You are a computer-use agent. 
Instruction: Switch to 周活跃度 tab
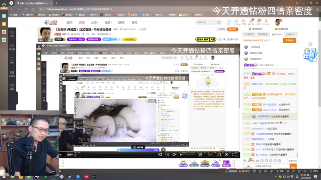click(x=263, y=34)
